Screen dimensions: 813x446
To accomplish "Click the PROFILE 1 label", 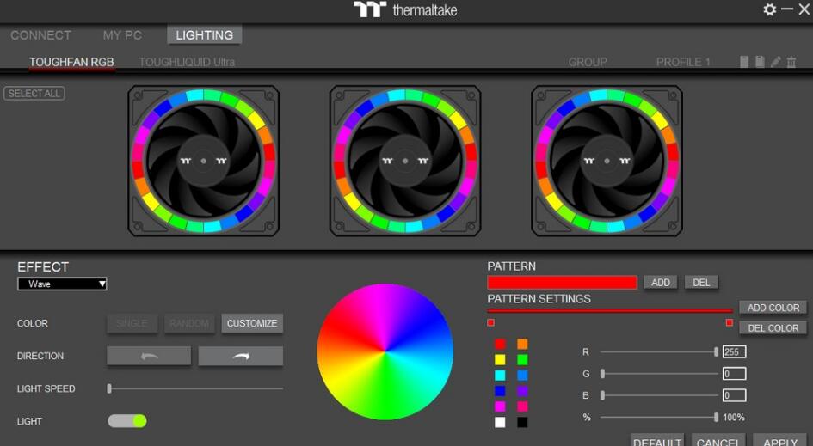I will pyautogui.click(x=683, y=62).
